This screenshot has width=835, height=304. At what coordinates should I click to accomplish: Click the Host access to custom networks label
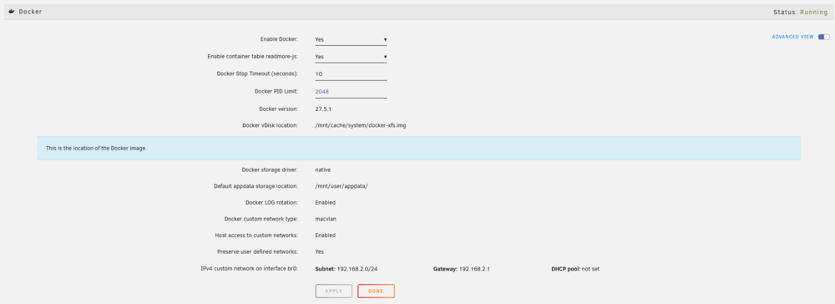[256, 236]
